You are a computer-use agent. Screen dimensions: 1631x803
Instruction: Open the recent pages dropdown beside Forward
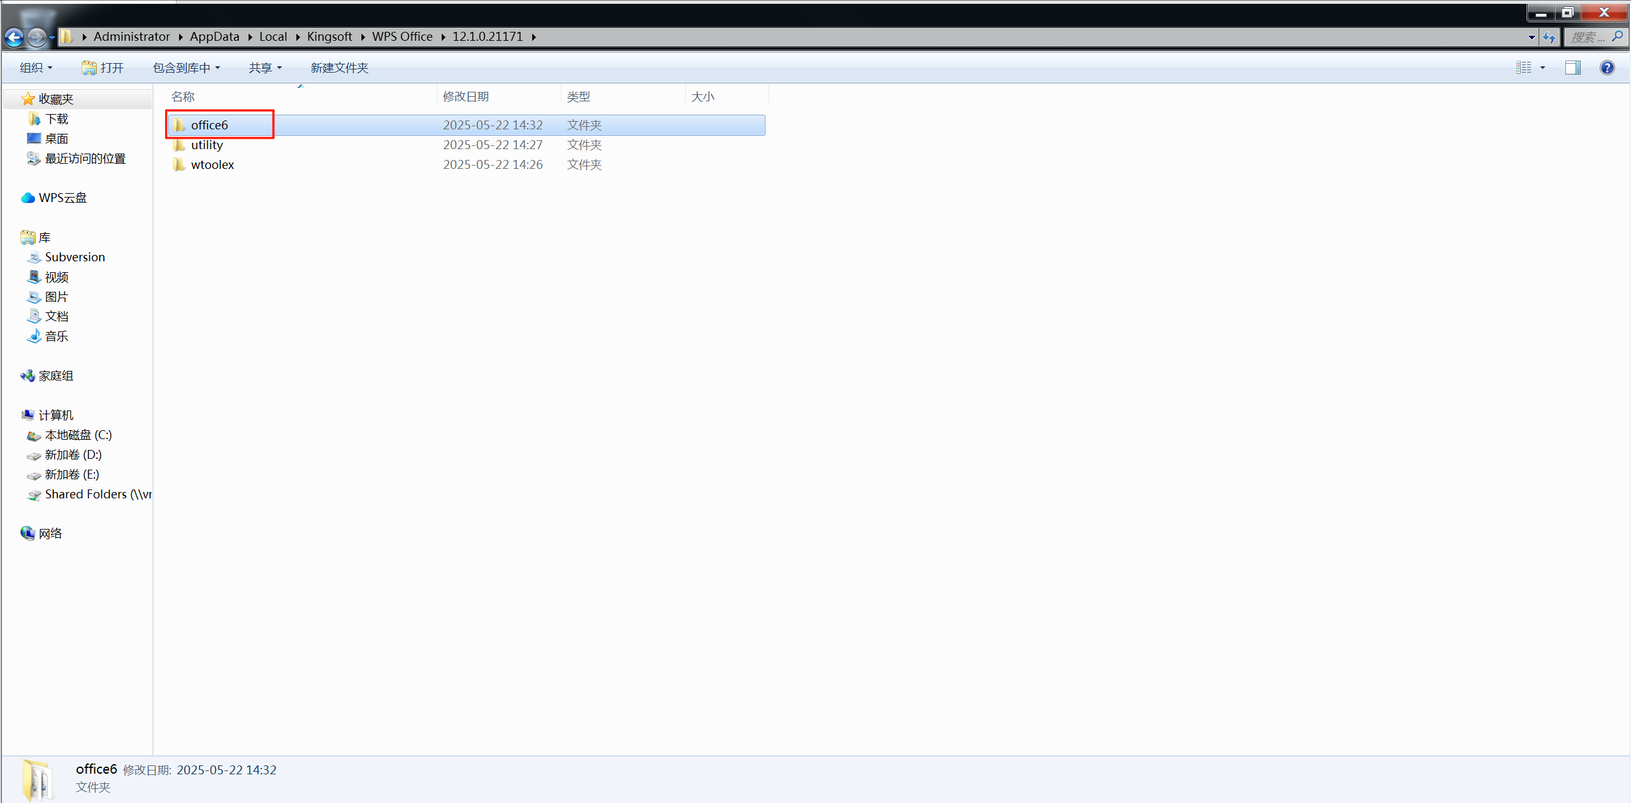52,38
